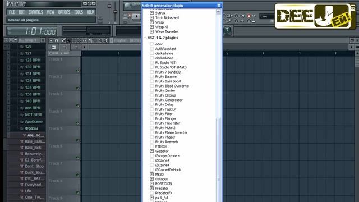Close the Select generator plugin dialog
The image size is (359, 202).
tap(219, 6)
